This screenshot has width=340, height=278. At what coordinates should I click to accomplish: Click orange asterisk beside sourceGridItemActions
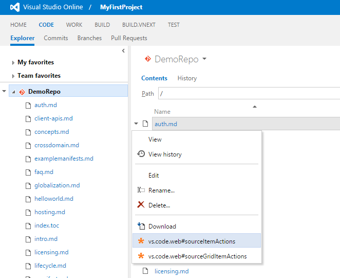[x=141, y=256]
